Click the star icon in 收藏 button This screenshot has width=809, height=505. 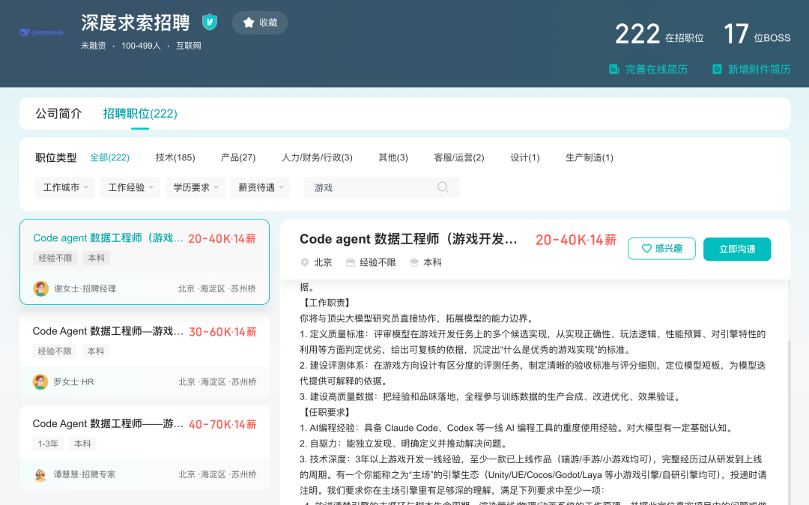(249, 22)
